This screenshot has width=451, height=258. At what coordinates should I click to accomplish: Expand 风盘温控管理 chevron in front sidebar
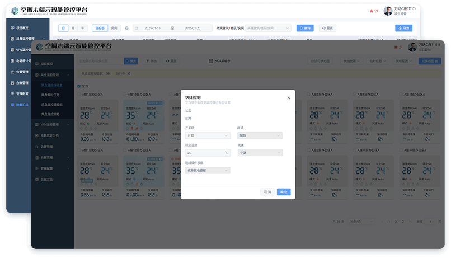tap(68, 75)
